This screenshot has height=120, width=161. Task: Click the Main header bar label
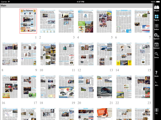coord(3,5)
